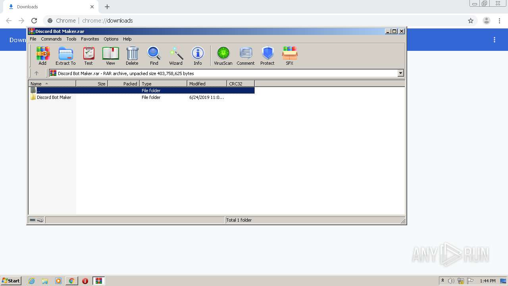This screenshot has height=286, width=508.
Task: Show hidden tray icons arrow
Action: pyautogui.click(x=443, y=281)
